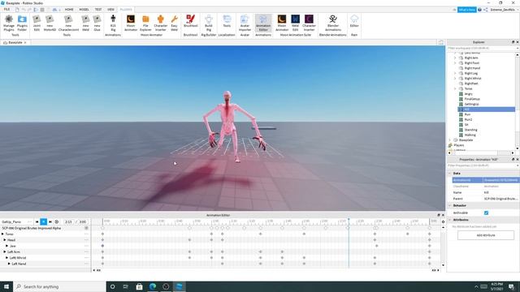520x292 pixels.
Task: Expand the Torso track in timeline
Action: tap(2, 234)
